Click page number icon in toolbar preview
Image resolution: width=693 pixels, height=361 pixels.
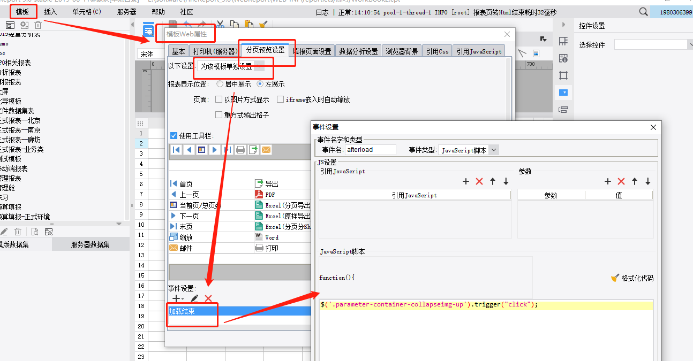click(202, 150)
